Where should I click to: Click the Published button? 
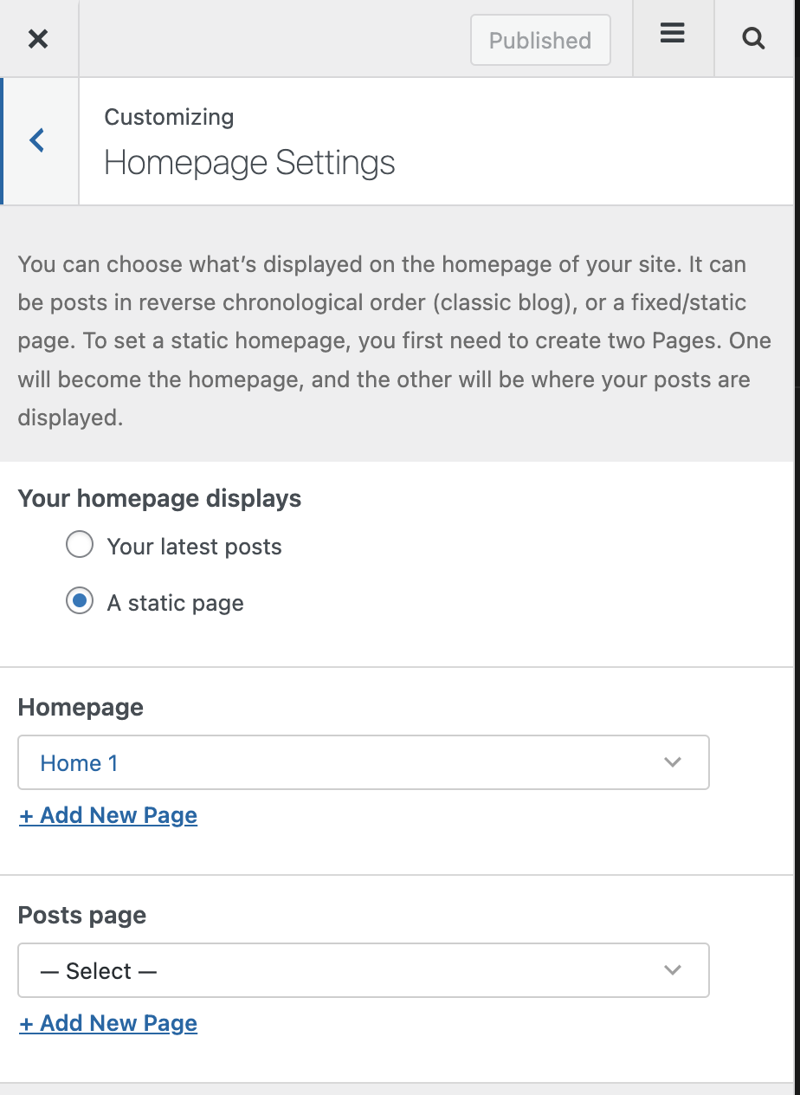pos(540,40)
